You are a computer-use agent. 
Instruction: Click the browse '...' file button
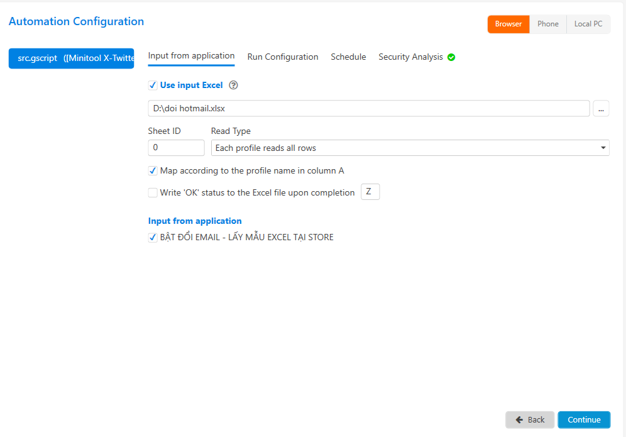tap(601, 109)
